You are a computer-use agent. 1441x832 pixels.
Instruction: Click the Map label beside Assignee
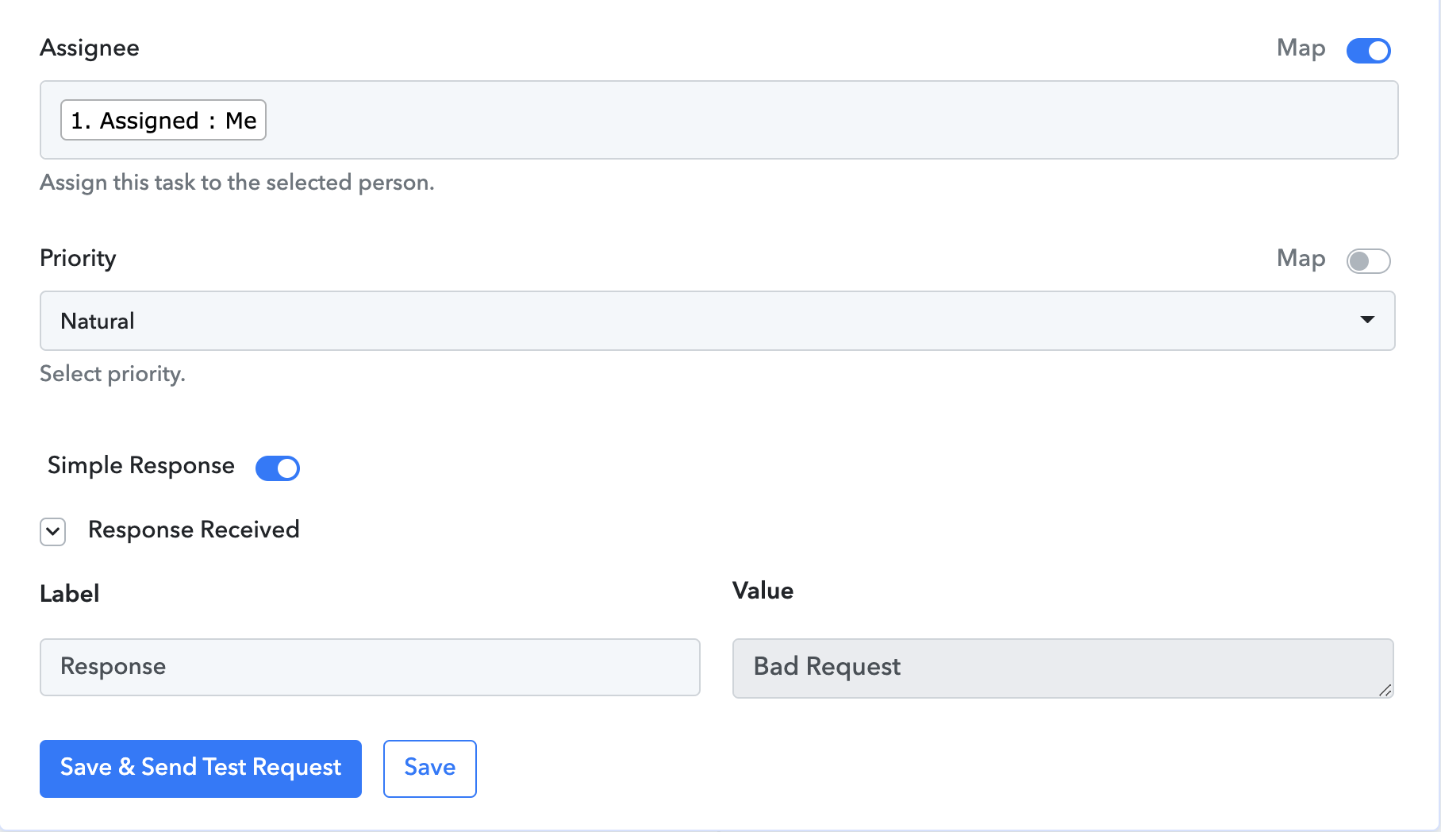tap(1301, 48)
